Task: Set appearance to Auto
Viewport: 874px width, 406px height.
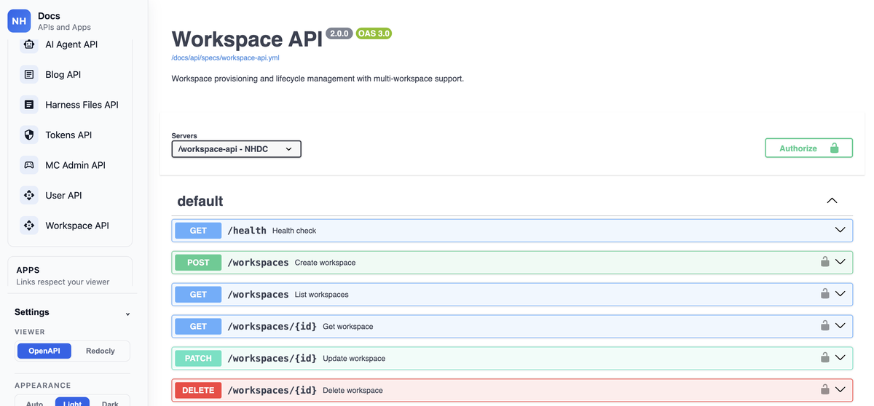Action: 35,402
